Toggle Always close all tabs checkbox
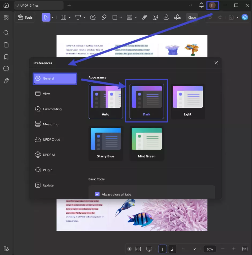Screen dimensions: 252x255 (97, 194)
